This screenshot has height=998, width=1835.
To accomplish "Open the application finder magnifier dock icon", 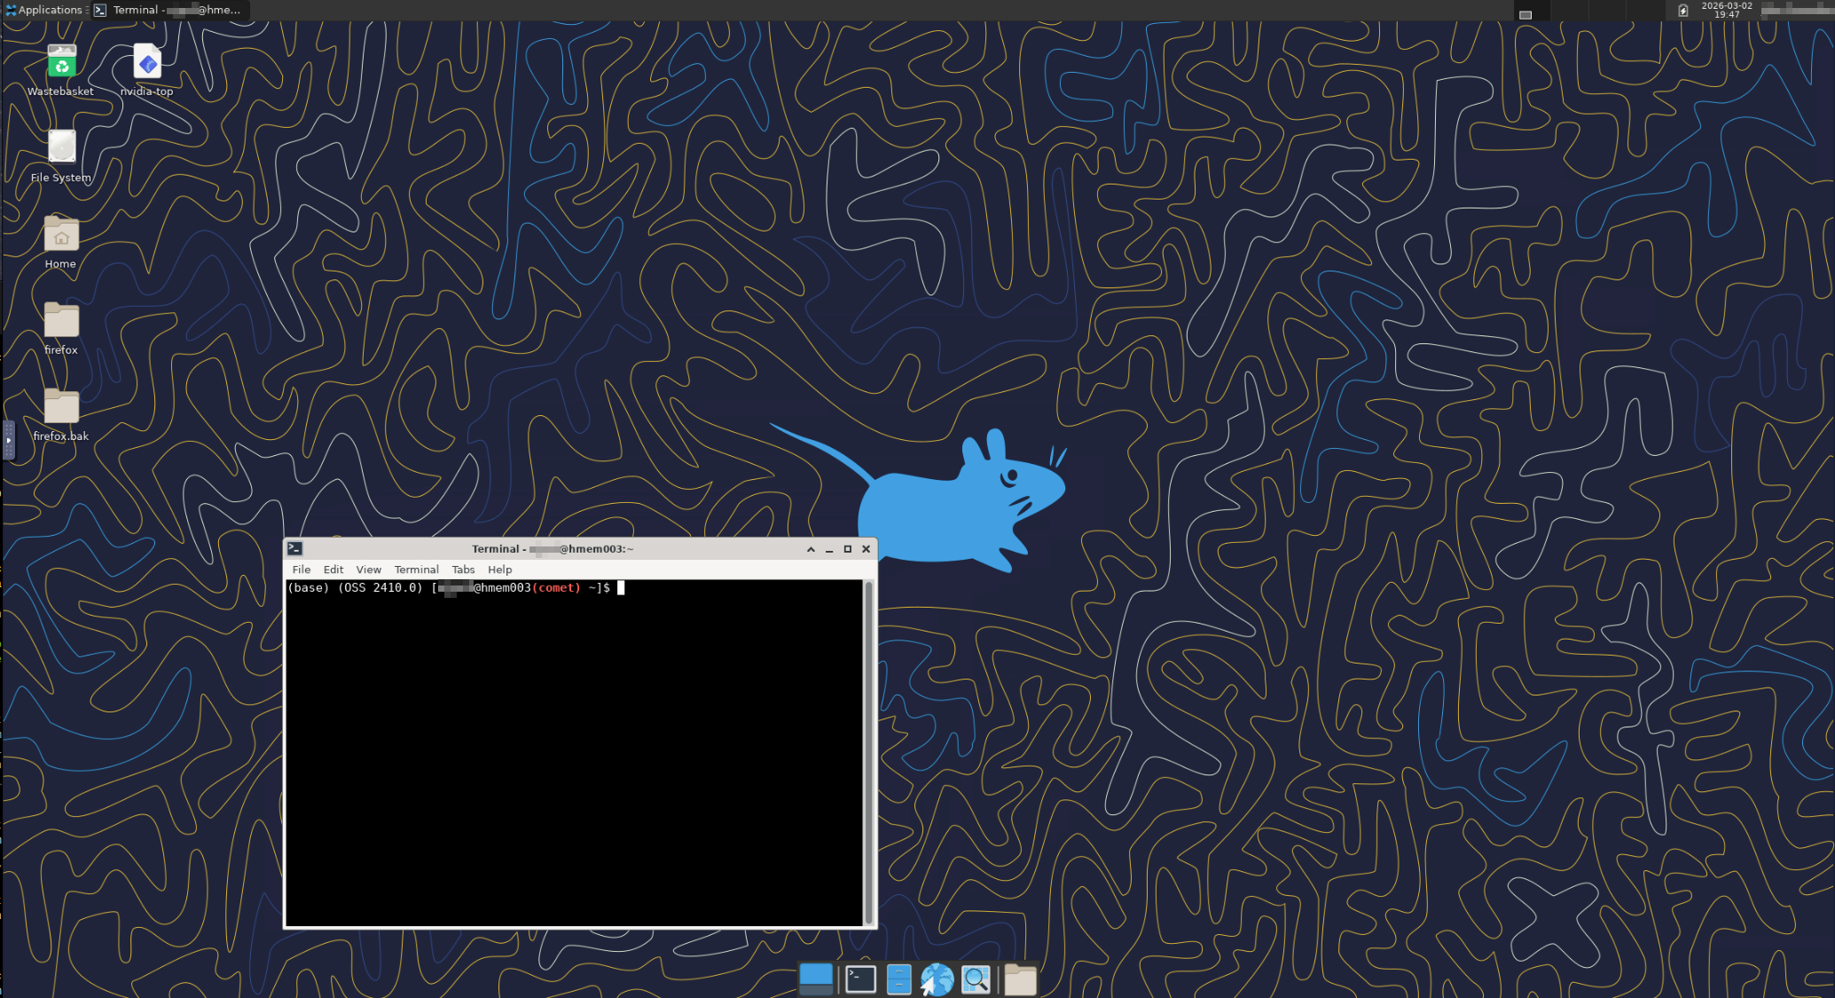I will 976,979.
